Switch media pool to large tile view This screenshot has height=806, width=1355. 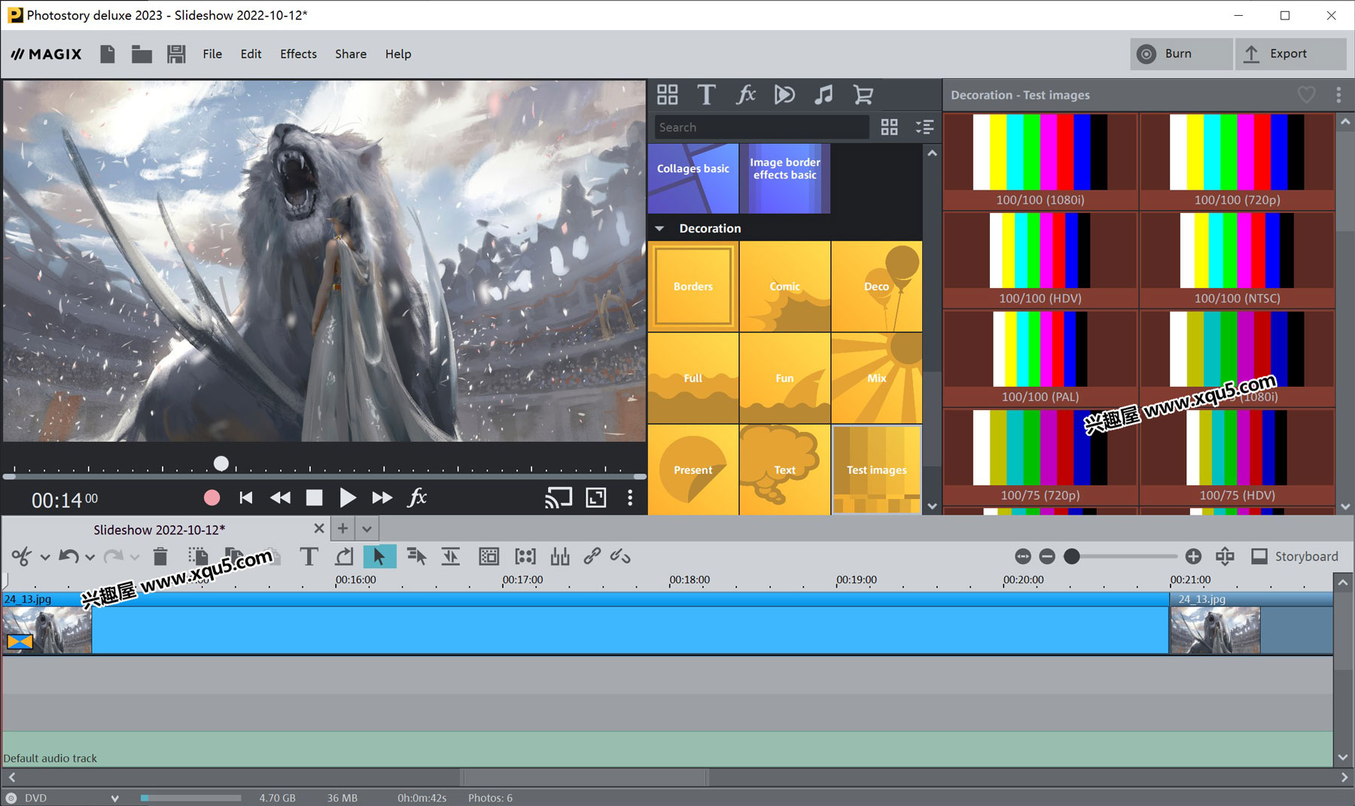coord(889,127)
